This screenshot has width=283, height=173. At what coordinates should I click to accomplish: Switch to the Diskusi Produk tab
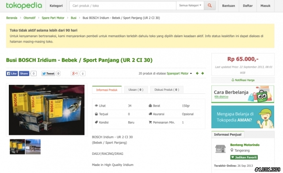point(167,90)
